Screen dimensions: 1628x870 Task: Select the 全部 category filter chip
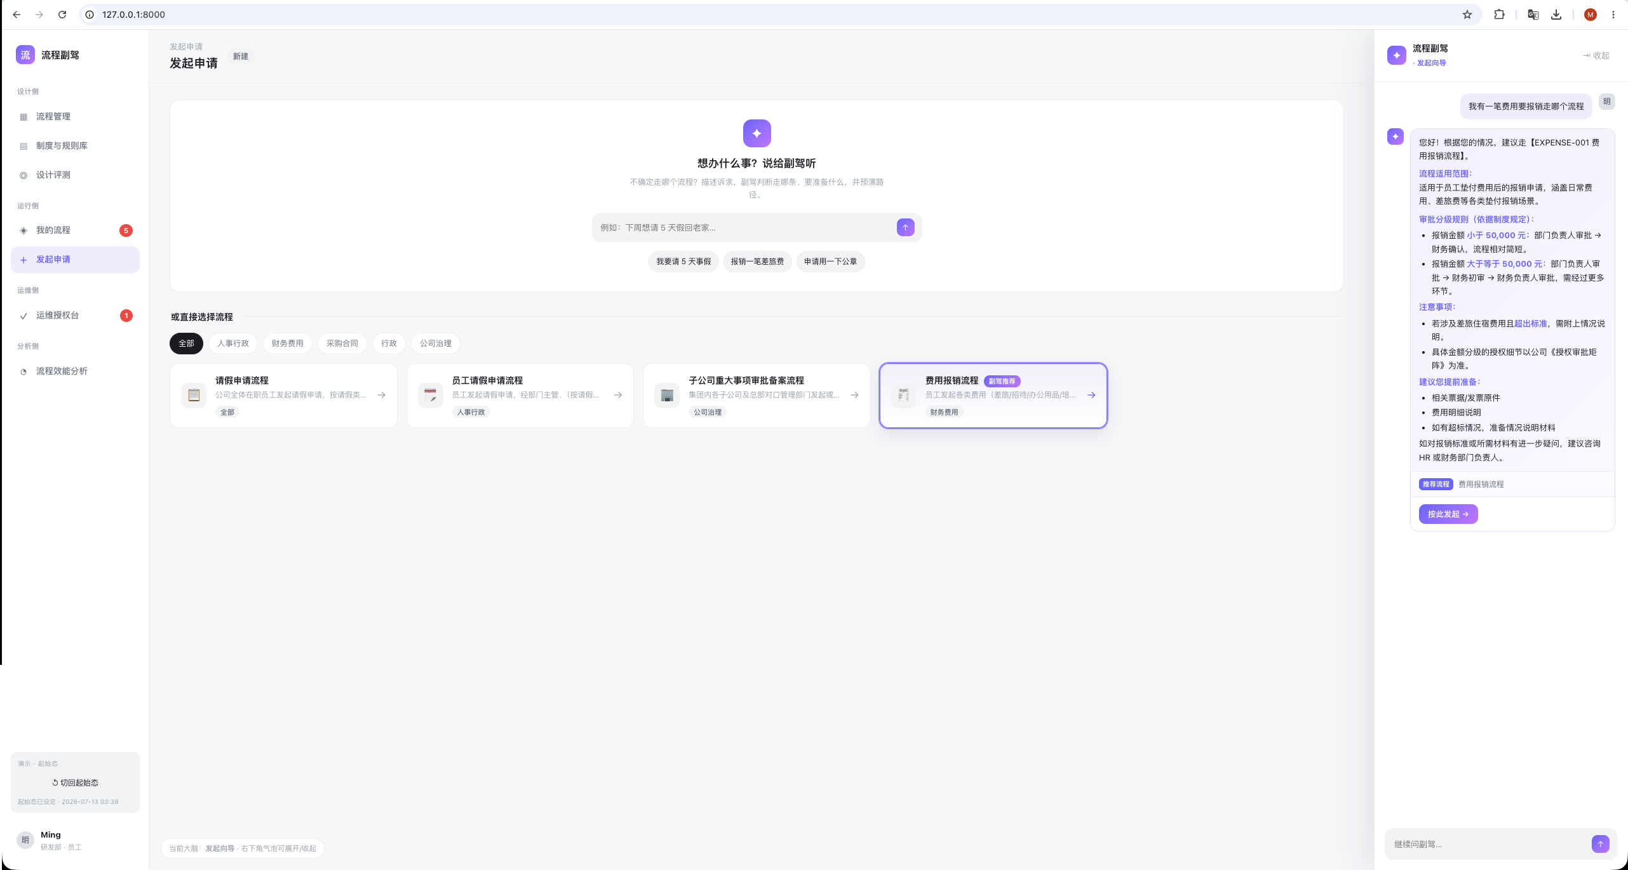186,344
